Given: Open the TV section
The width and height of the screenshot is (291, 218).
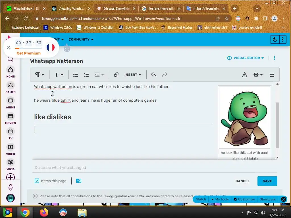Looking at the screenshot, I should point(11,134).
